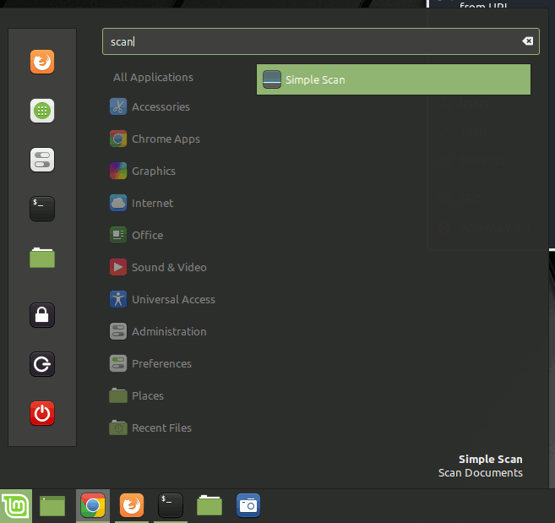
Task: Log out using the logout icon
Action: click(x=42, y=364)
